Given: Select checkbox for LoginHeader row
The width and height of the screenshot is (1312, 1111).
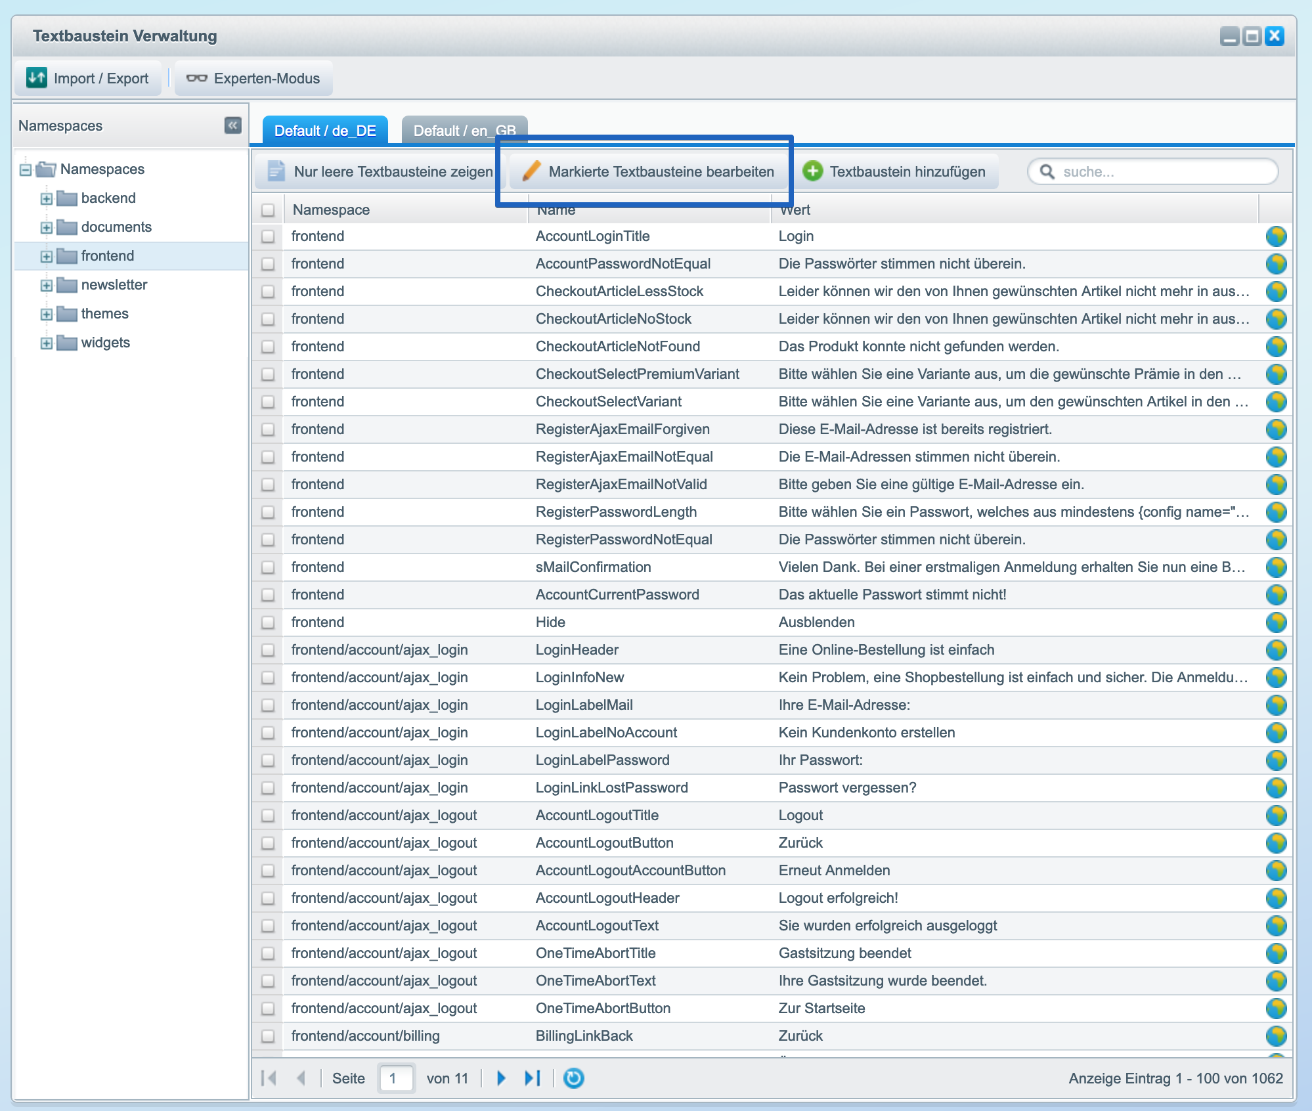Looking at the screenshot, I should click(x=268, y=650).
